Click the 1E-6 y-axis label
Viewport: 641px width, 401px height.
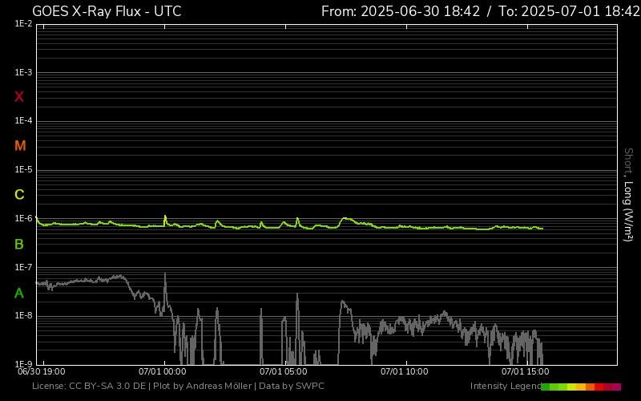pyautogui.click(x=23, y=219)
